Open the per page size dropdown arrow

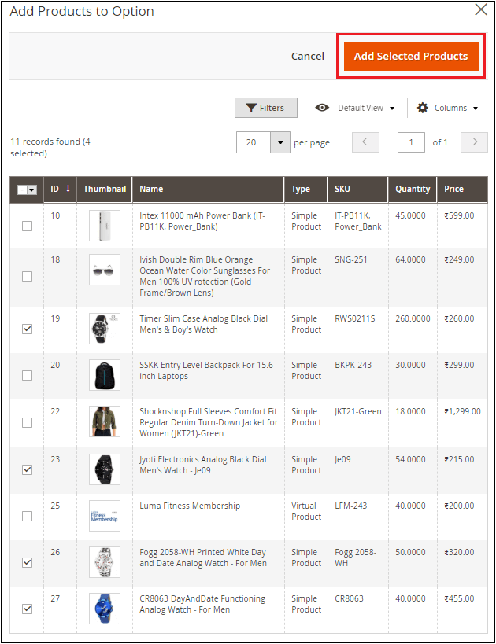click(x=280, y=142)
